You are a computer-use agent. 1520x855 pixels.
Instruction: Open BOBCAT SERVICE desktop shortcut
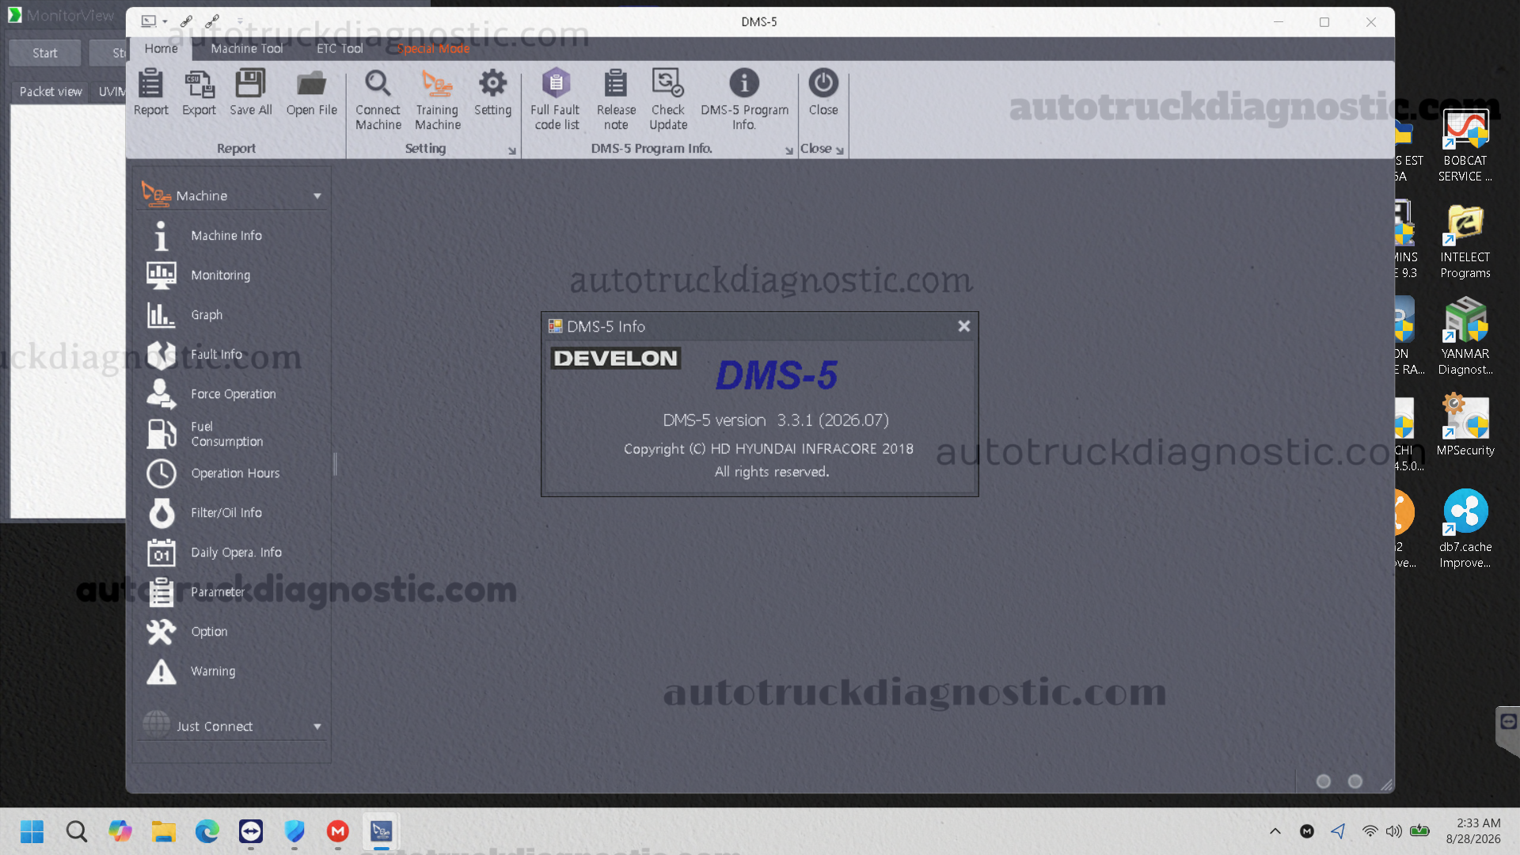(1465, 146)
